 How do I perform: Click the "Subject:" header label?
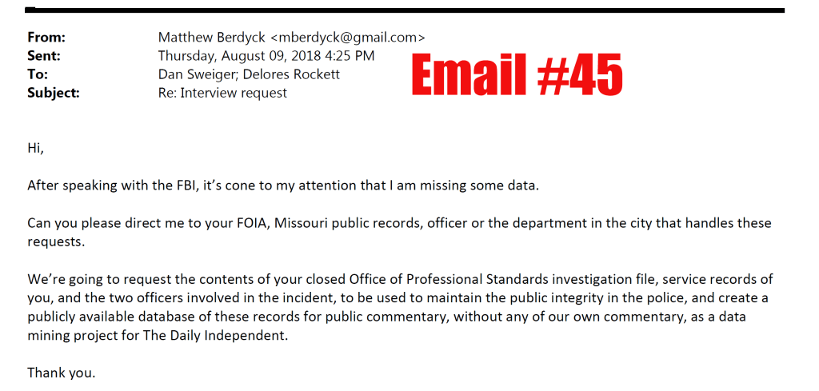(54, 93)
